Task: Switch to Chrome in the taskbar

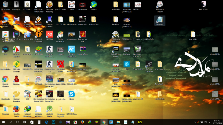Action: [104, 122]
